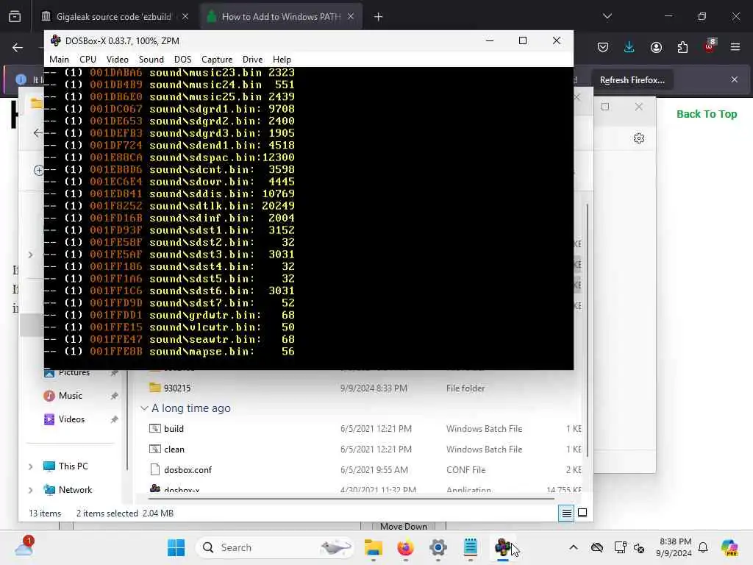Save page to Pocket in Firefox
The width and height of the screenshot is (753, 565).
click(603, 47)
